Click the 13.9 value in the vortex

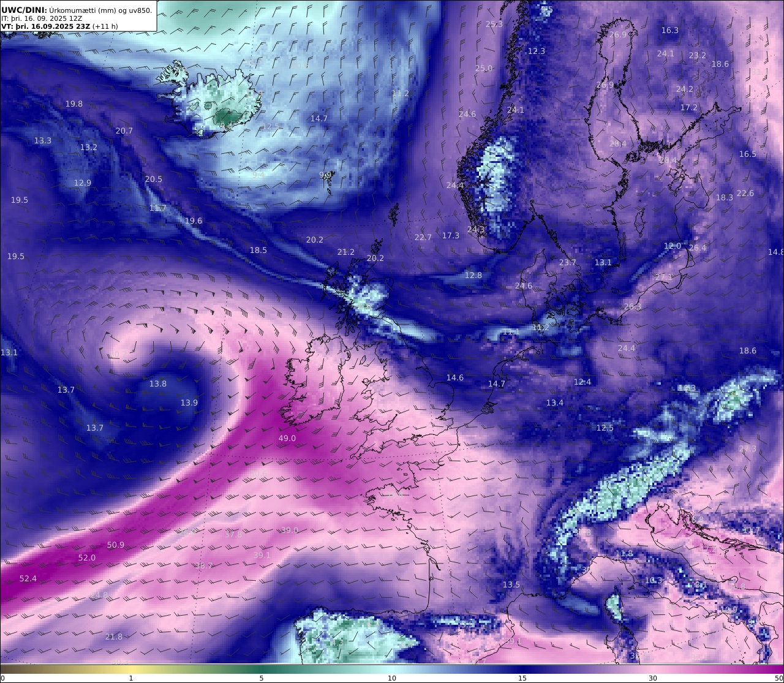[x=189, y=403]
